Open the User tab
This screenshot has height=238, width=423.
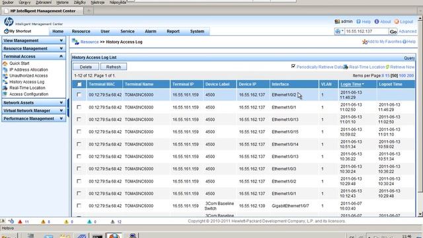click(x=105, y=31)
